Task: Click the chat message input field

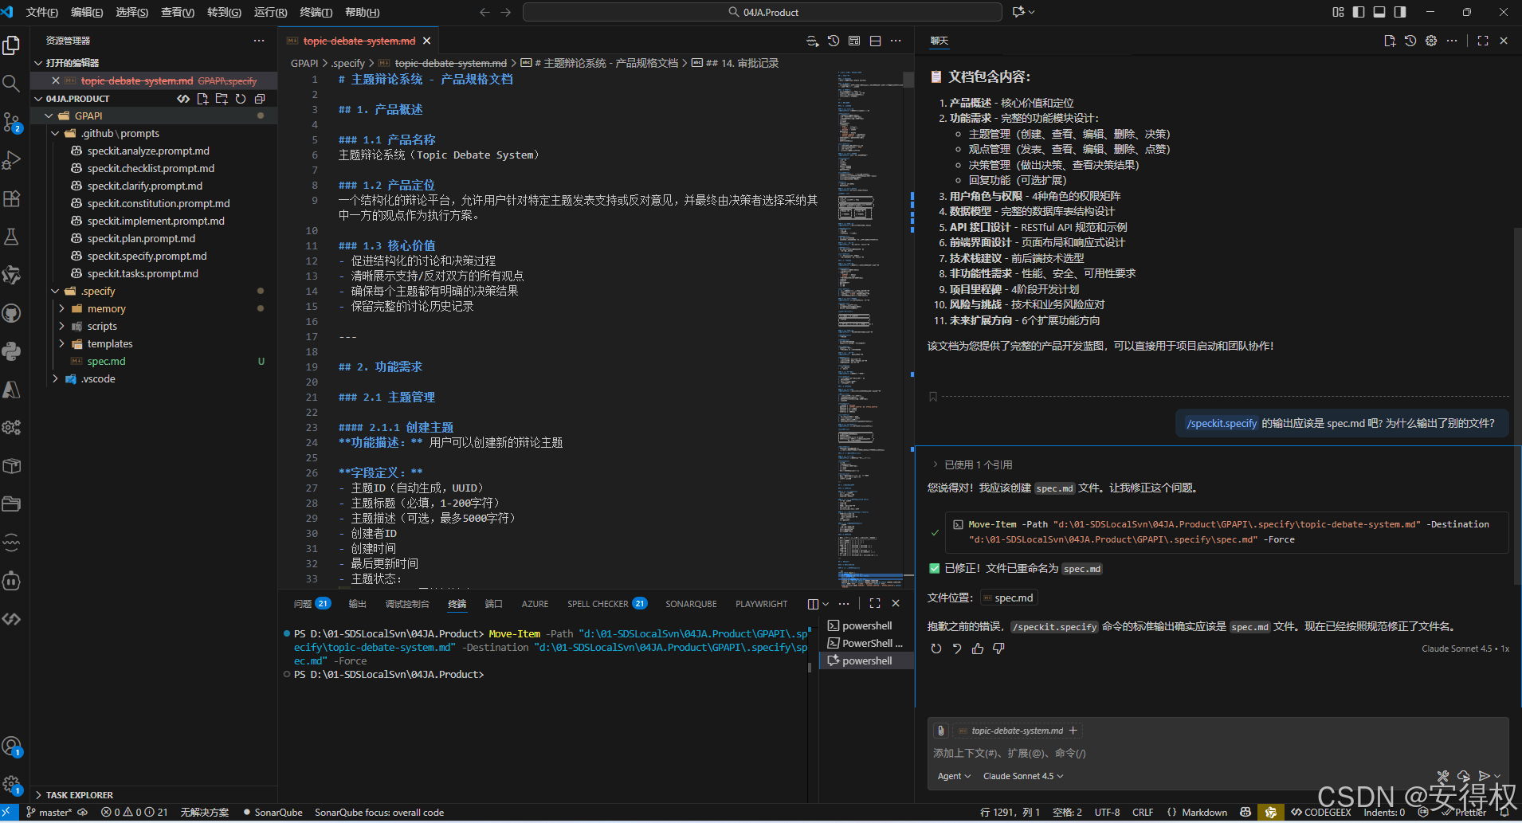Action: coord(1218,753)
